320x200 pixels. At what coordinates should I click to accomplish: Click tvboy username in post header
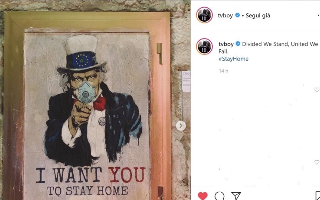(x=225, y=16)
